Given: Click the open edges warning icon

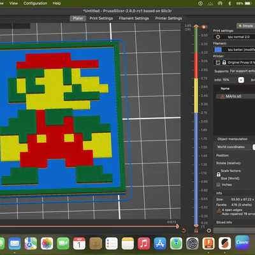Looking at the screenshot, I should [x=219, y=210].
